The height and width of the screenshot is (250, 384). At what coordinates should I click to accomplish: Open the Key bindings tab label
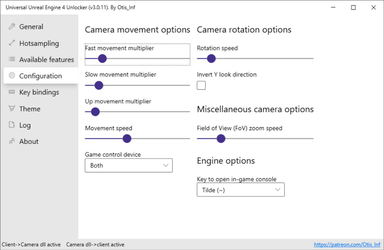[39, 92]
